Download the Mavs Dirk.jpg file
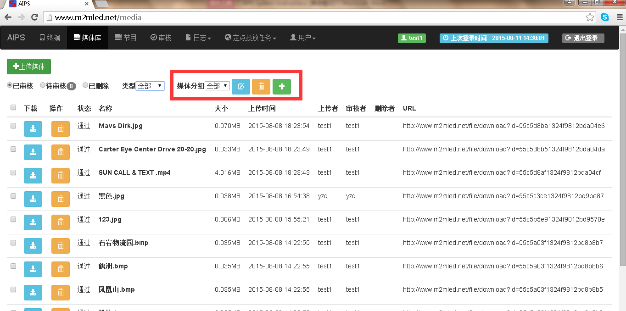The width and height of the screenshot is (626, 311). (x=33, y=129)
